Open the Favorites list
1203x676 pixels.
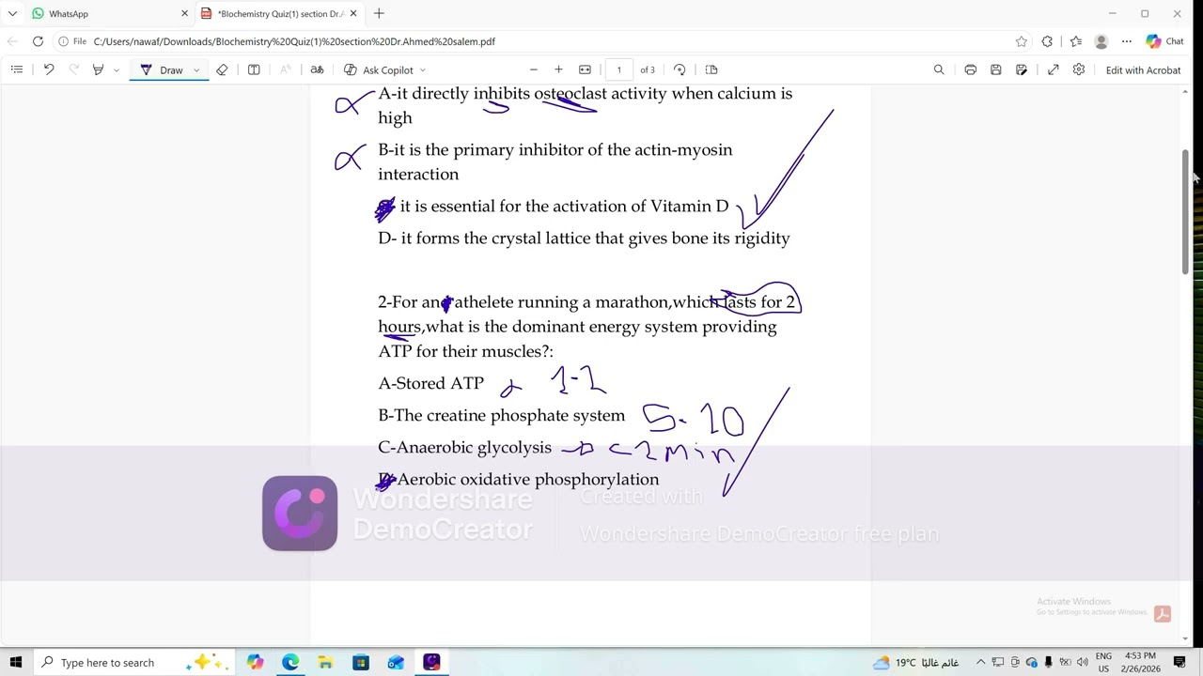coord(1075,41)
